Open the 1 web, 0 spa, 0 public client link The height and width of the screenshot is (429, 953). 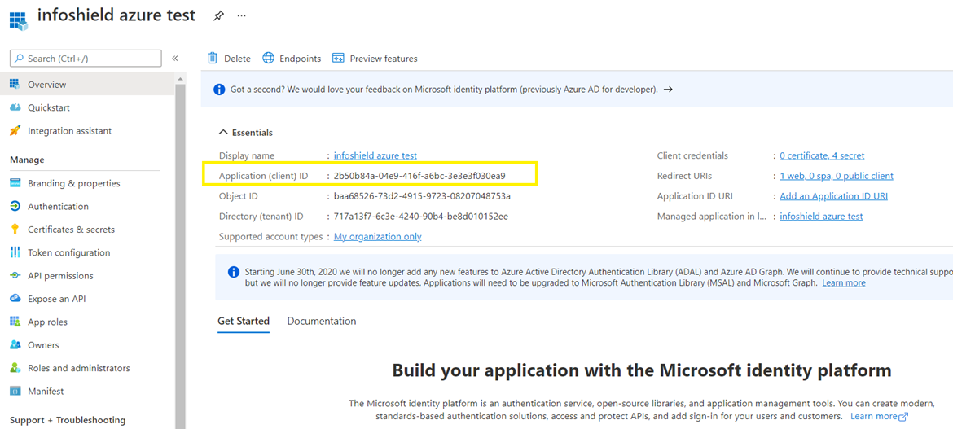(837, 176)
